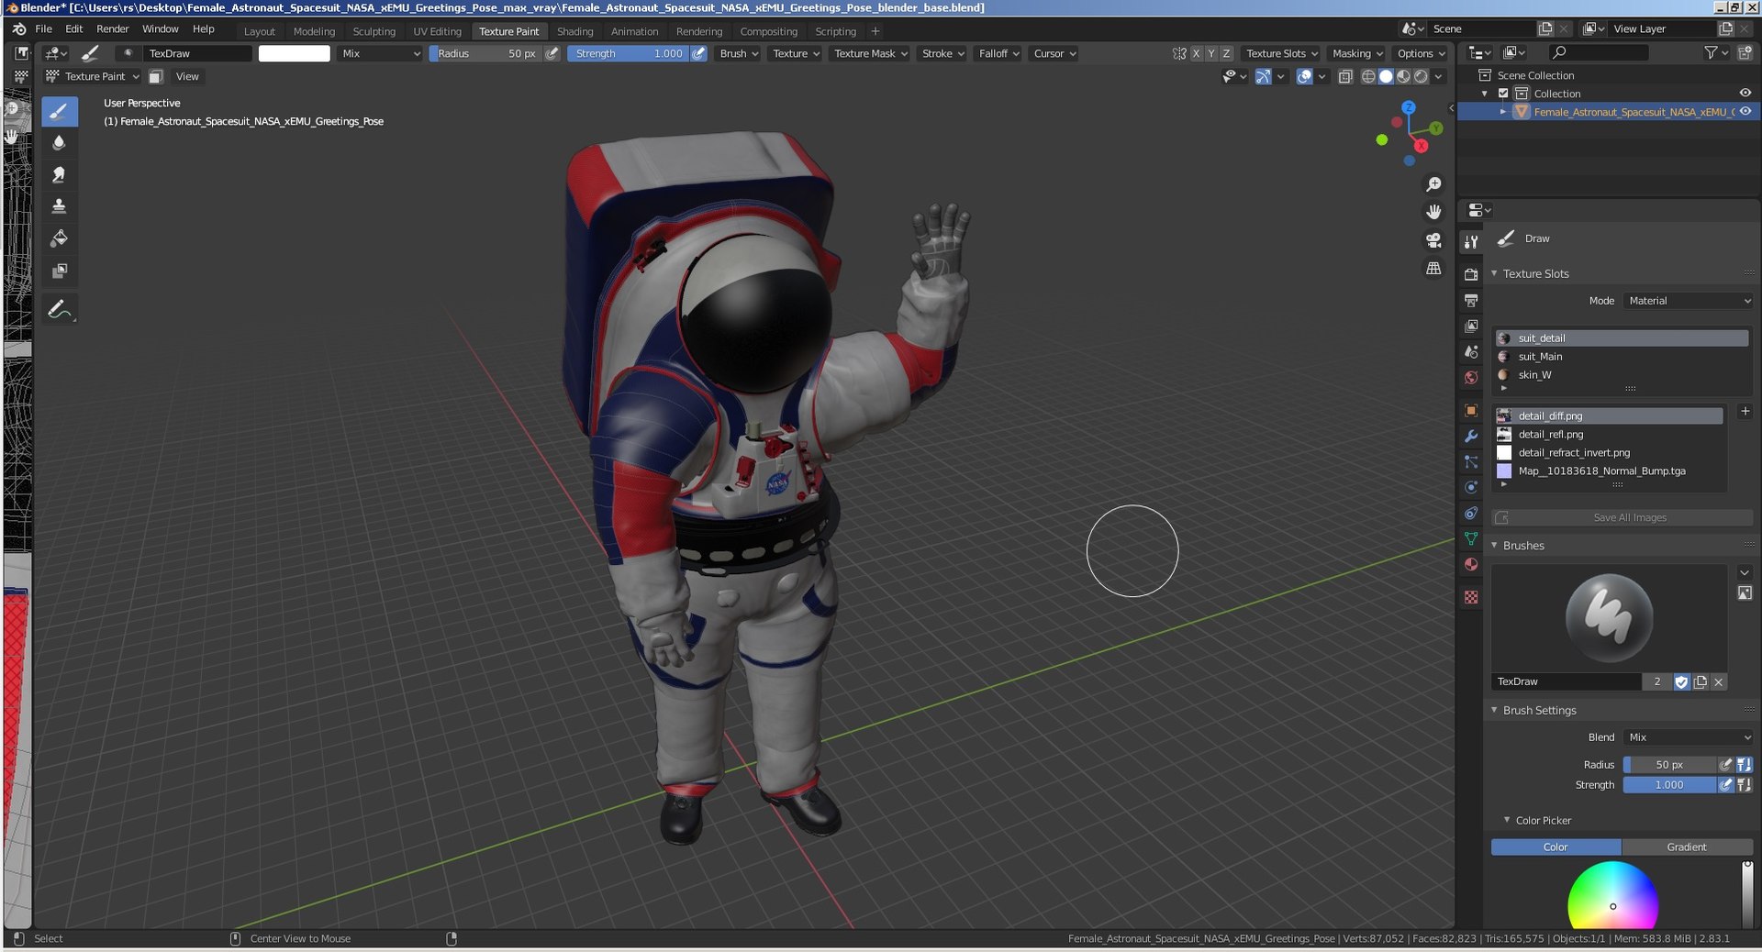This screenshot has width=1762, height=952.
Task: Open Texture Paint mode dropdown
Action: click(94, 76)
